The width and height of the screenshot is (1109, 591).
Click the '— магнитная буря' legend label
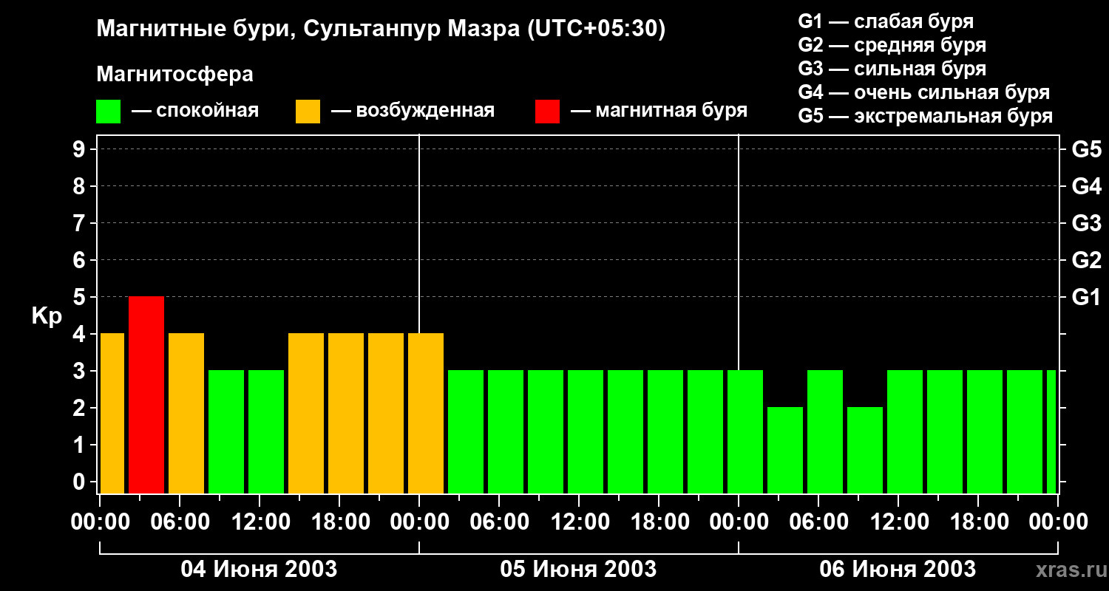coord(659,111)
